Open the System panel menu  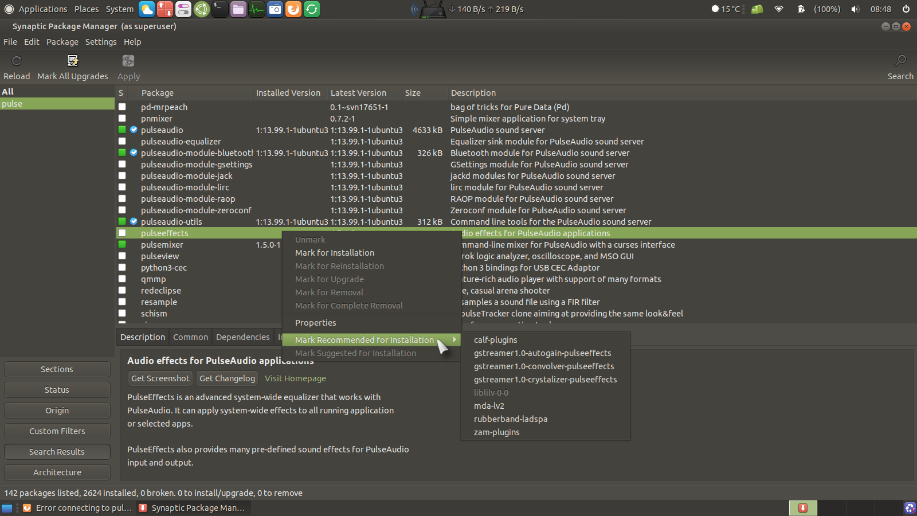(120, 9)
